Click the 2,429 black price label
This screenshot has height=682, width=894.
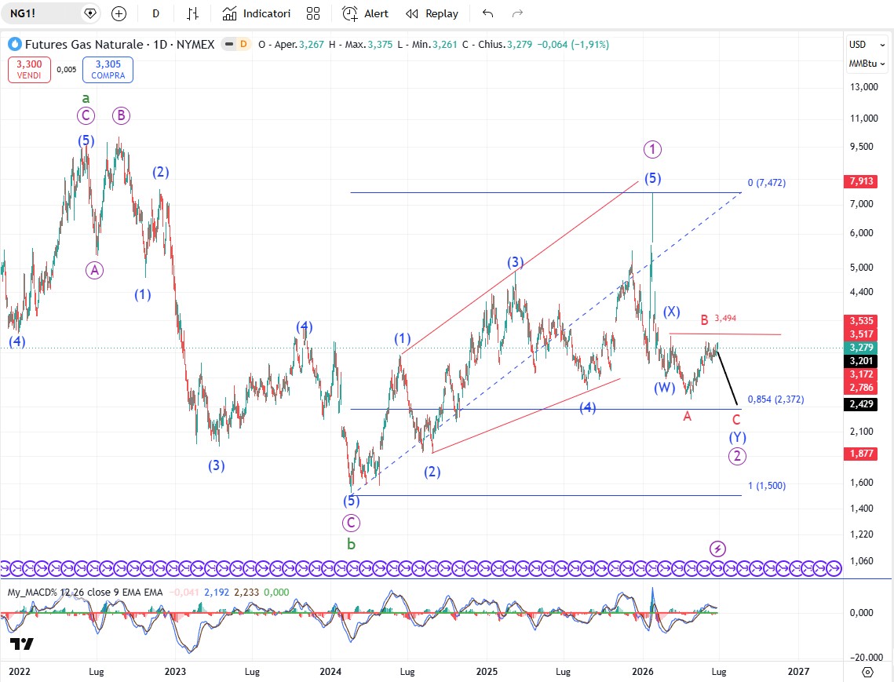click(x=861, y=404)
